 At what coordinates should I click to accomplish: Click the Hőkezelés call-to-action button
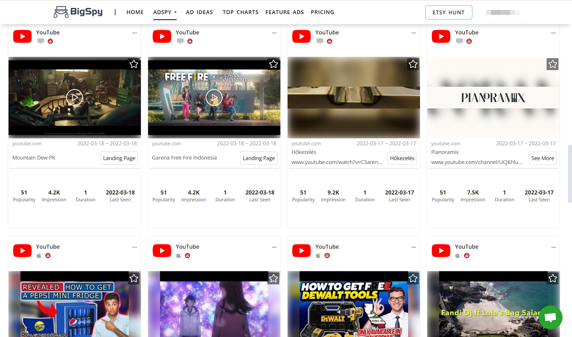[x=402, y=158]
